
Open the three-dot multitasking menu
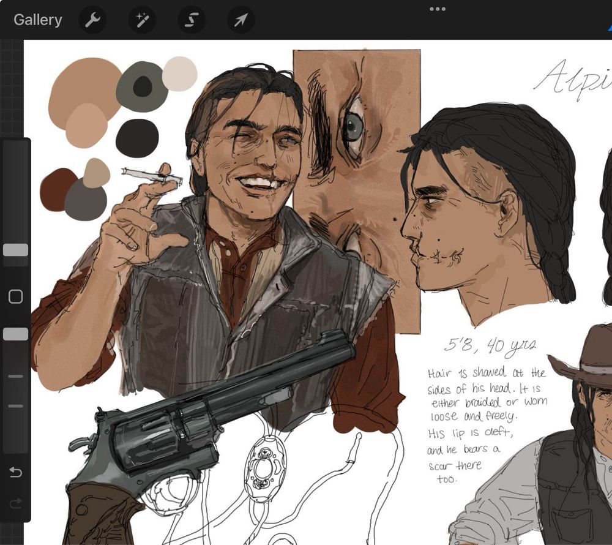click(x=437, y=9)
